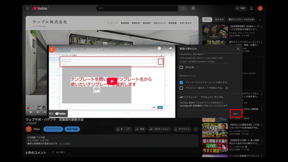
Task: Click the search magnifier button
Action: (x=183, y=8)
